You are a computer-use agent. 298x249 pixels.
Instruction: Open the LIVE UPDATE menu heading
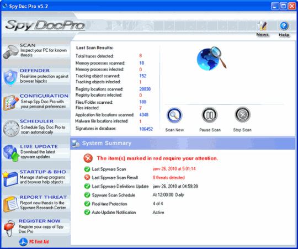pos(39,146)
